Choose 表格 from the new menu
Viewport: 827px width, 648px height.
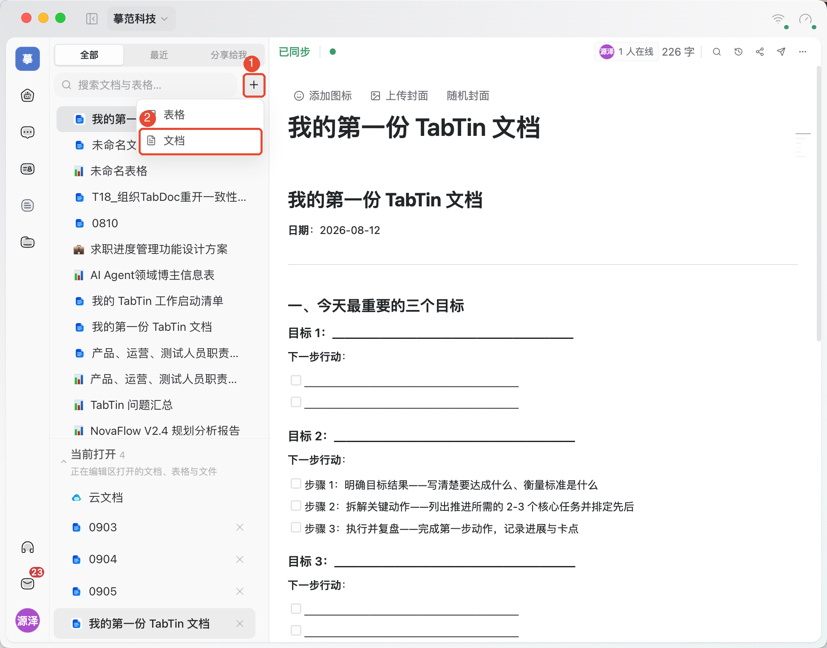click(201, 115)
